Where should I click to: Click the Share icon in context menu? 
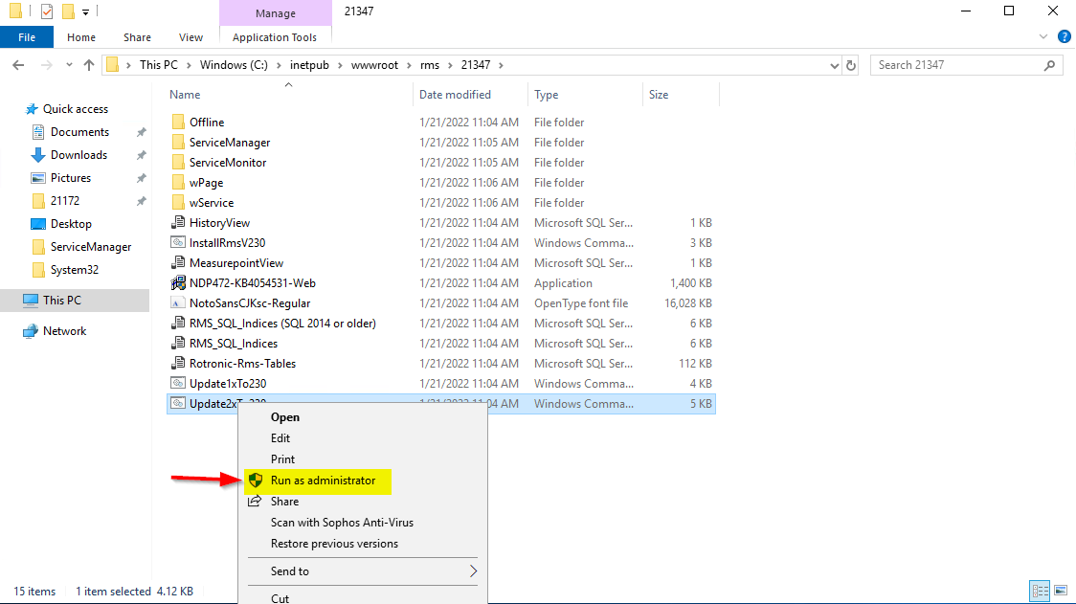255,501
